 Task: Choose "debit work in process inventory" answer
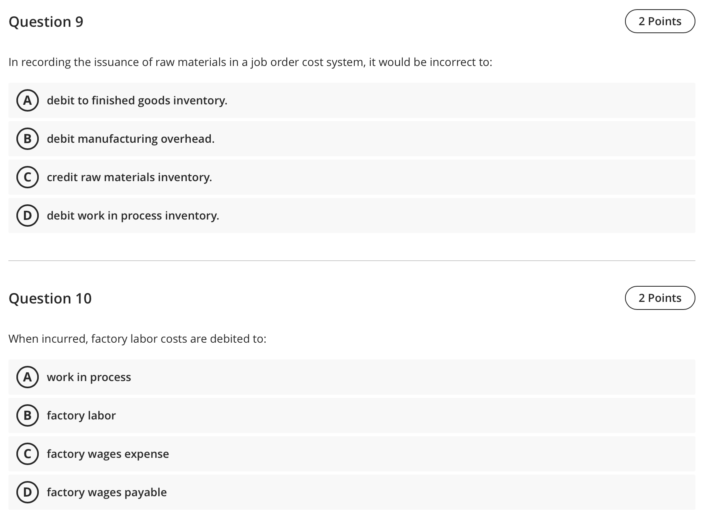click(133, 216)
